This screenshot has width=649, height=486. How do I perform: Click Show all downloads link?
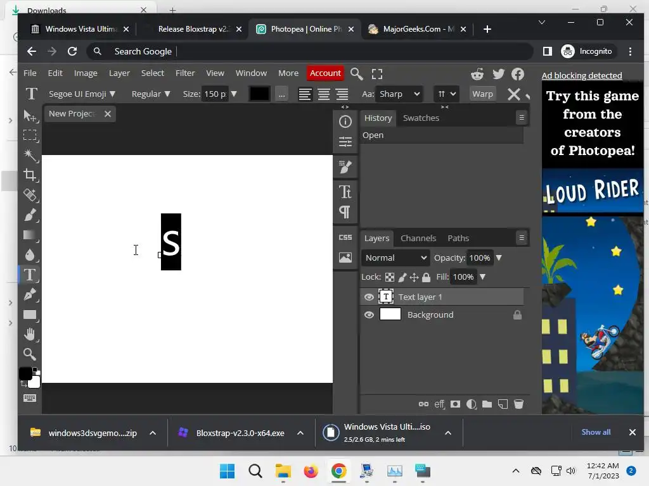coord(596,432)
